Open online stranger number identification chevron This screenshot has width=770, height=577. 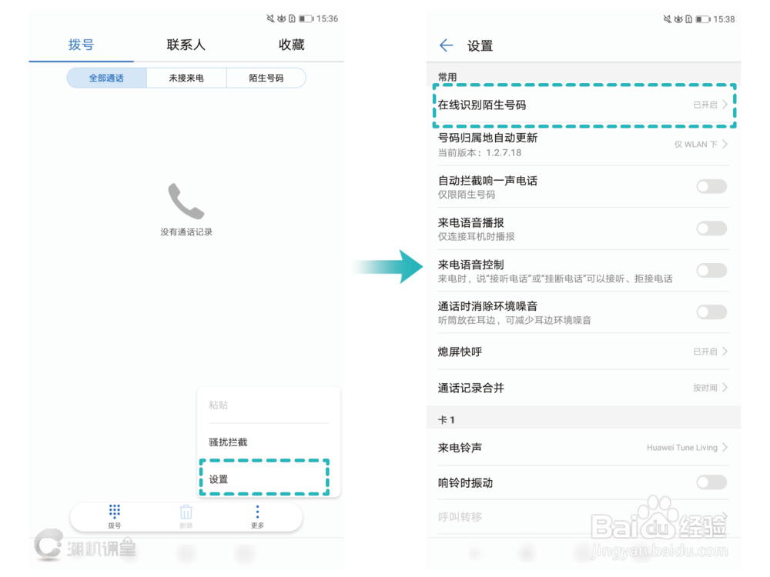(725, 105)
